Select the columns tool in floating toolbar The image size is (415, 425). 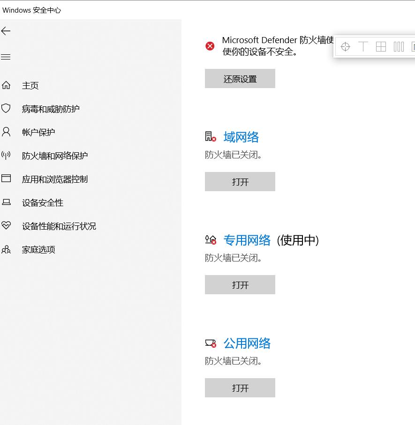pyautogui.click(x=399, y=46)
